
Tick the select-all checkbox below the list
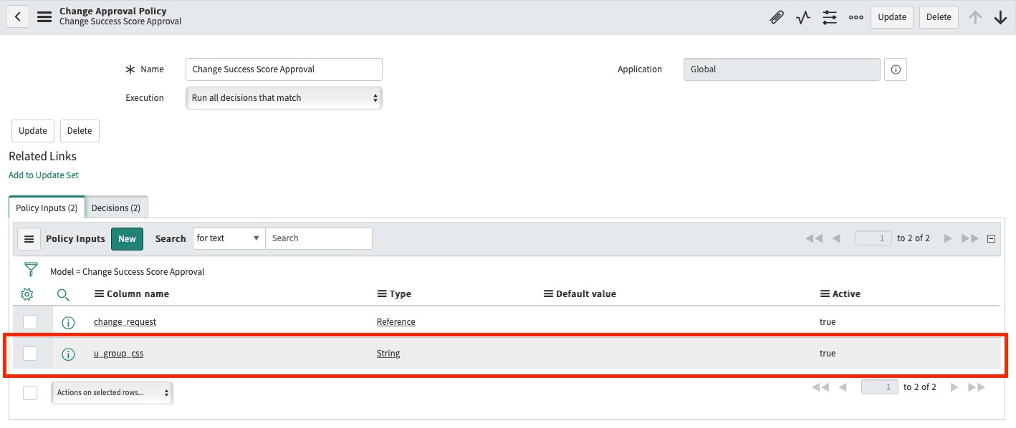tap(30, 392)
